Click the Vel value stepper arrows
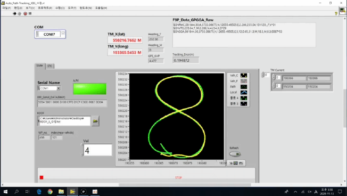The height and width of the screenshot is (196, 347). (x=82, y=150)
